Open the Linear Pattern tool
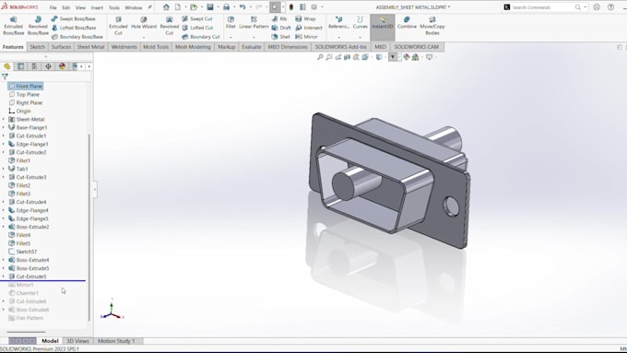The width and height of the screenshot is (627, 353). (x=254, y=23)
